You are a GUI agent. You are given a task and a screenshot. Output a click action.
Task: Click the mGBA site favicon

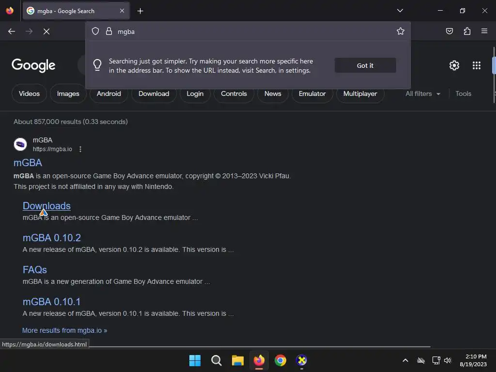click(20, 144)
